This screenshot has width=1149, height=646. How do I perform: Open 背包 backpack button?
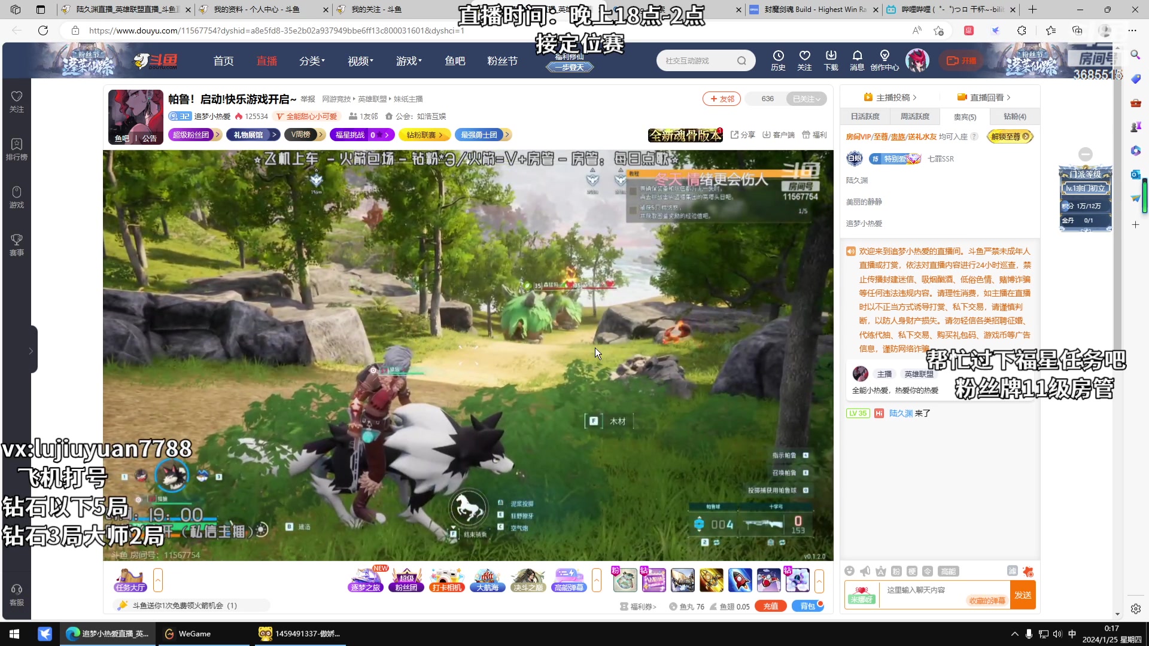(x=808, y=606)
